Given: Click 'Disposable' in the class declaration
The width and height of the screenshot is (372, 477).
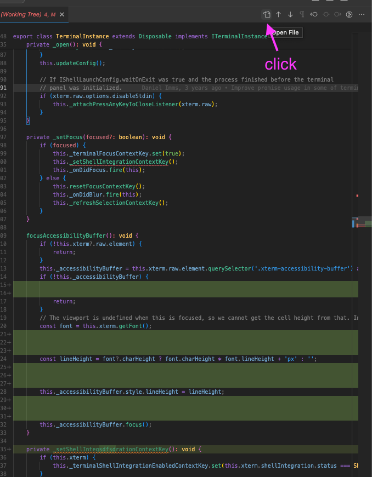Looking at the screenshot, I should (155, 36).
